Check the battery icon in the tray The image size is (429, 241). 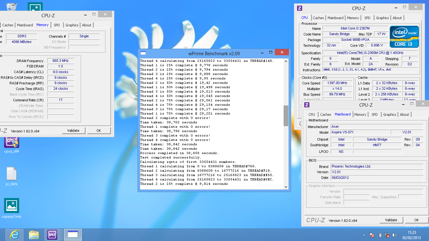[x=380, y=235]
